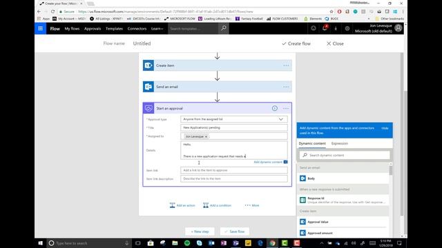Open the Connectors page
The width and height of the screenshot is (442, 248).
coord(137,29)
